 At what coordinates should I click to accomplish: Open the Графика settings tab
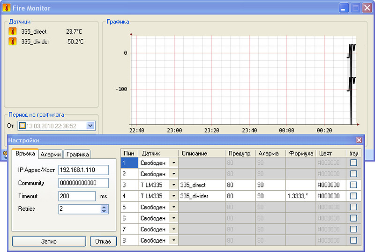pos(77,154)
